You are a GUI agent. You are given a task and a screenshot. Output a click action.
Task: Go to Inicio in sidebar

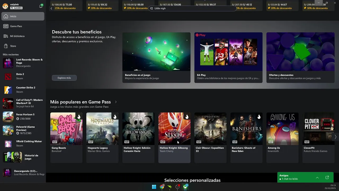23,16
